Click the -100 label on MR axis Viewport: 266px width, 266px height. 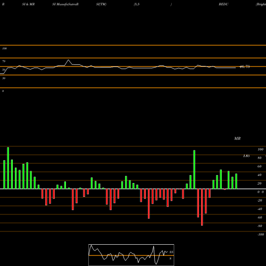[261, 235]
